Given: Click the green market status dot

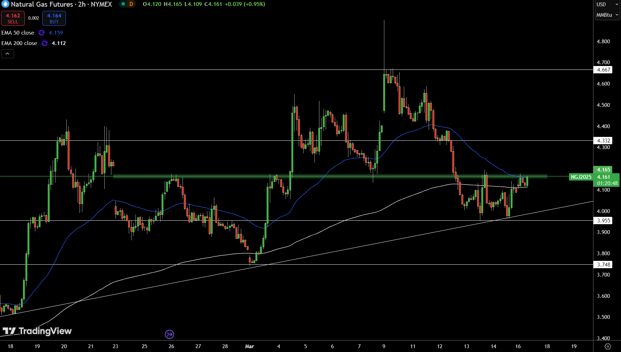Looking at the screenshot, I should (123, 4).
